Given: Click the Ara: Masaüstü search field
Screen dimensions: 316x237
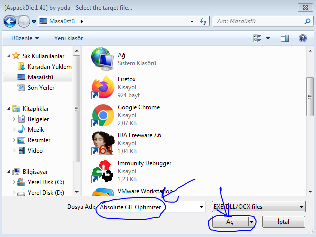Looking at the screenshot, I should (257, 21).
